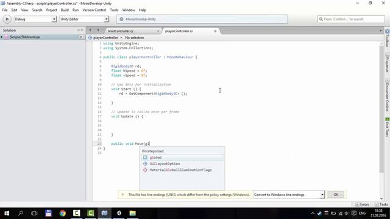This screenshot has width=390, height=219.
Task: Open the Debug configuration dropdown
Action: 35,19
